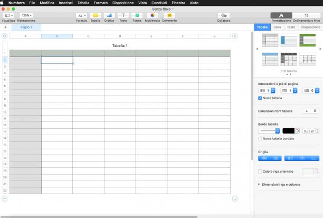
Task: Decrease table font size with small A
Action: click(307, 111)
